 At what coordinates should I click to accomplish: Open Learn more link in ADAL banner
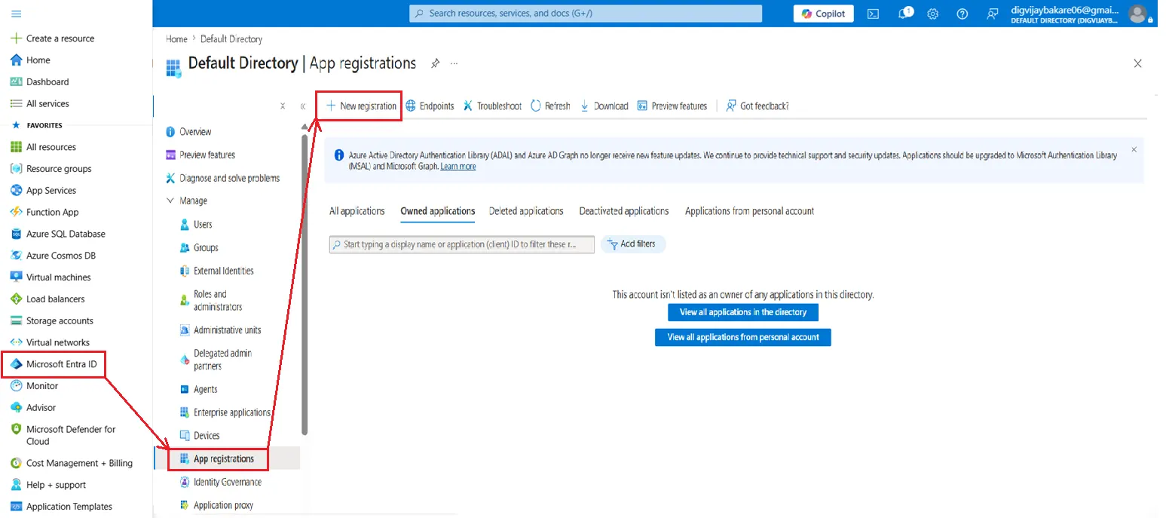pyautogui.click(x=458, y=167)
